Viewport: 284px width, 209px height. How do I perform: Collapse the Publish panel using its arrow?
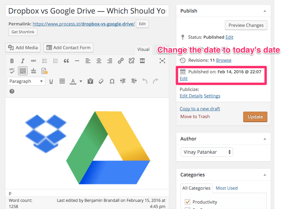(x=265, y=11)
